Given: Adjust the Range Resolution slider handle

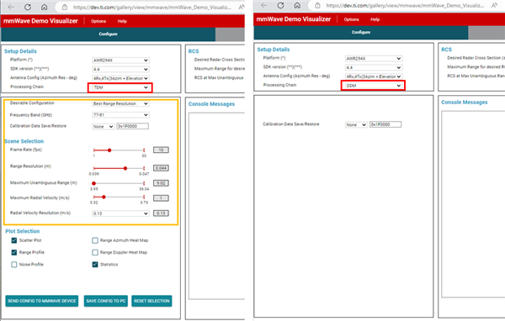Looking at the screenshot, I should pyautogui.click(x=125, y=168).
